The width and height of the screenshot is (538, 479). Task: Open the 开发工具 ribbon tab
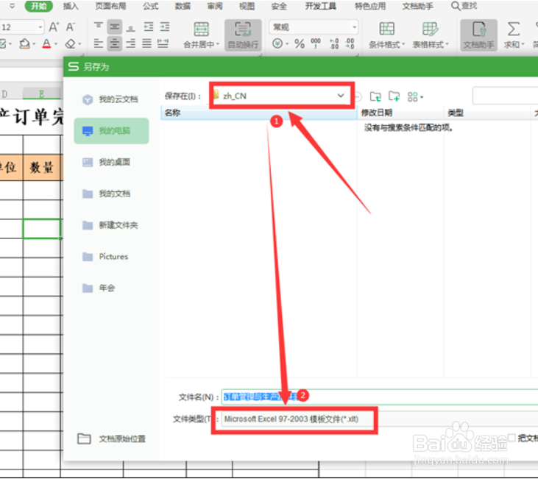(321, 6)
